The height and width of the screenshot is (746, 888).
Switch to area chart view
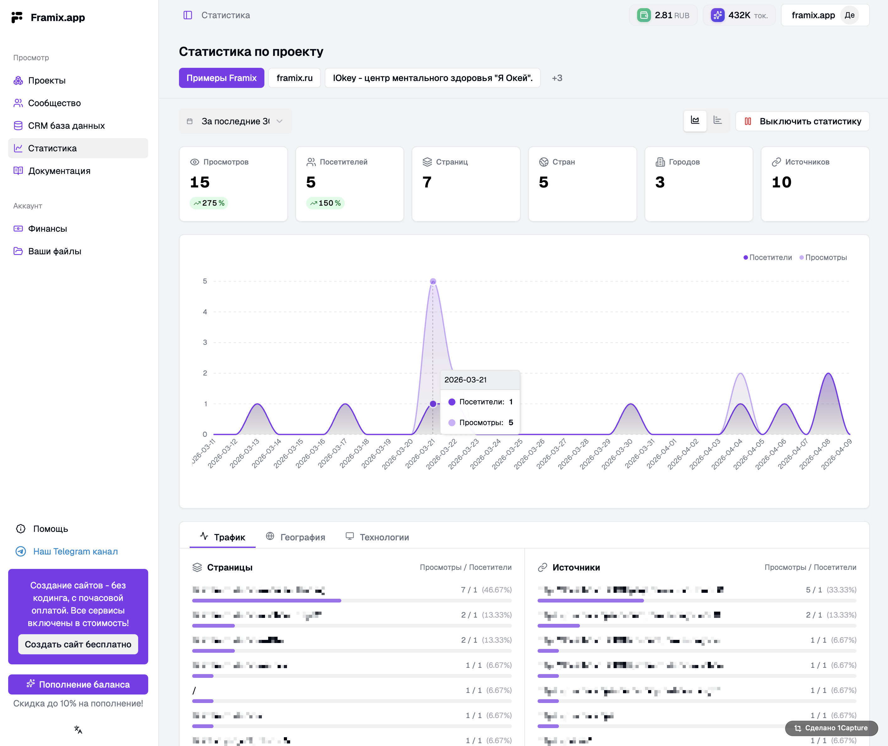pos(695,121)
